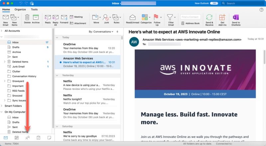Switch to the Organize tab

20,9
